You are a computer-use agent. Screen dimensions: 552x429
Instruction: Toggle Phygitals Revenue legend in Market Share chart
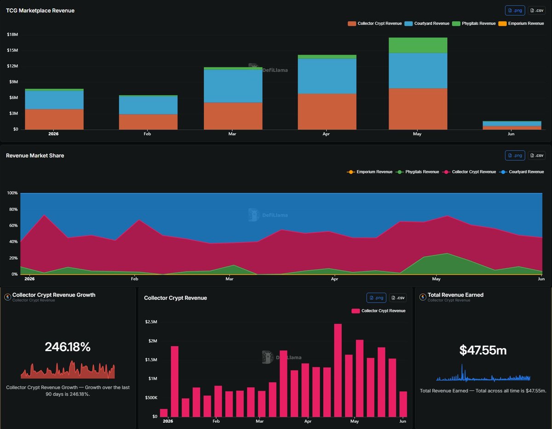pyautogui.click(x=417, y=172)
